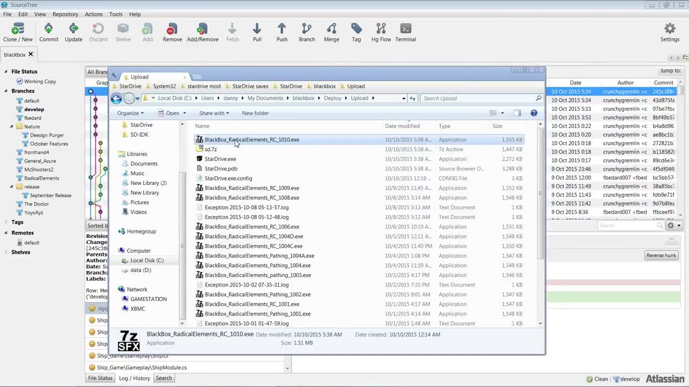Close the blackbox repository tab
Screen dimensions: 689x387
pyautogui.click(x=31, y=54)
